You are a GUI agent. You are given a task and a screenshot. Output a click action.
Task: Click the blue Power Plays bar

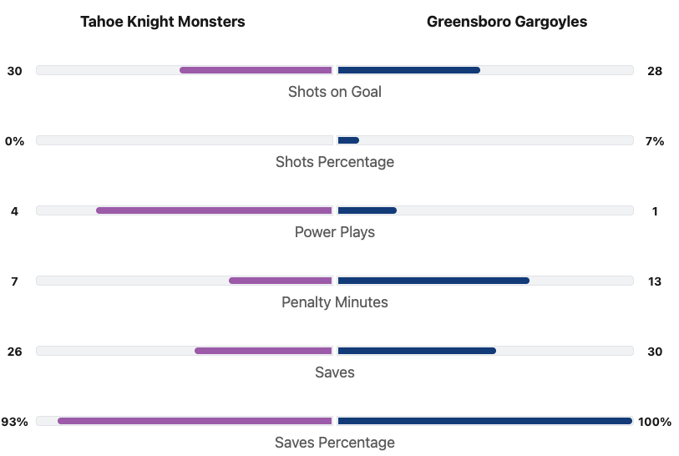(x=367, y=210)
